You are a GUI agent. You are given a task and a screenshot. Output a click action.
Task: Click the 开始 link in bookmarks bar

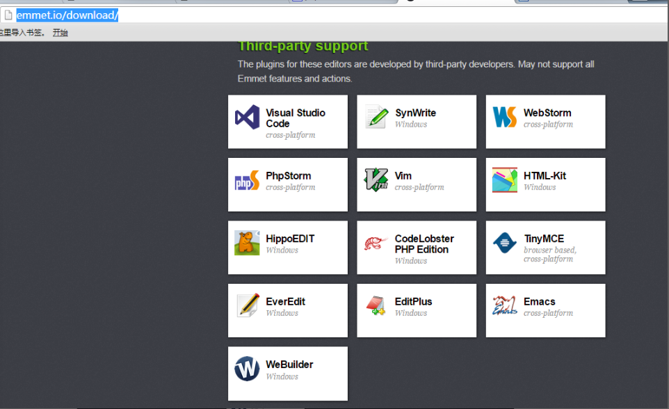pyautogui.click(x=61, y=33)
